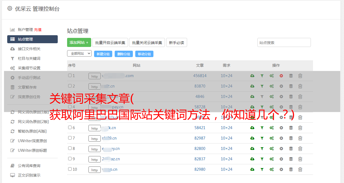
Task: Click play icon in row 9
Action: [281, 159]
